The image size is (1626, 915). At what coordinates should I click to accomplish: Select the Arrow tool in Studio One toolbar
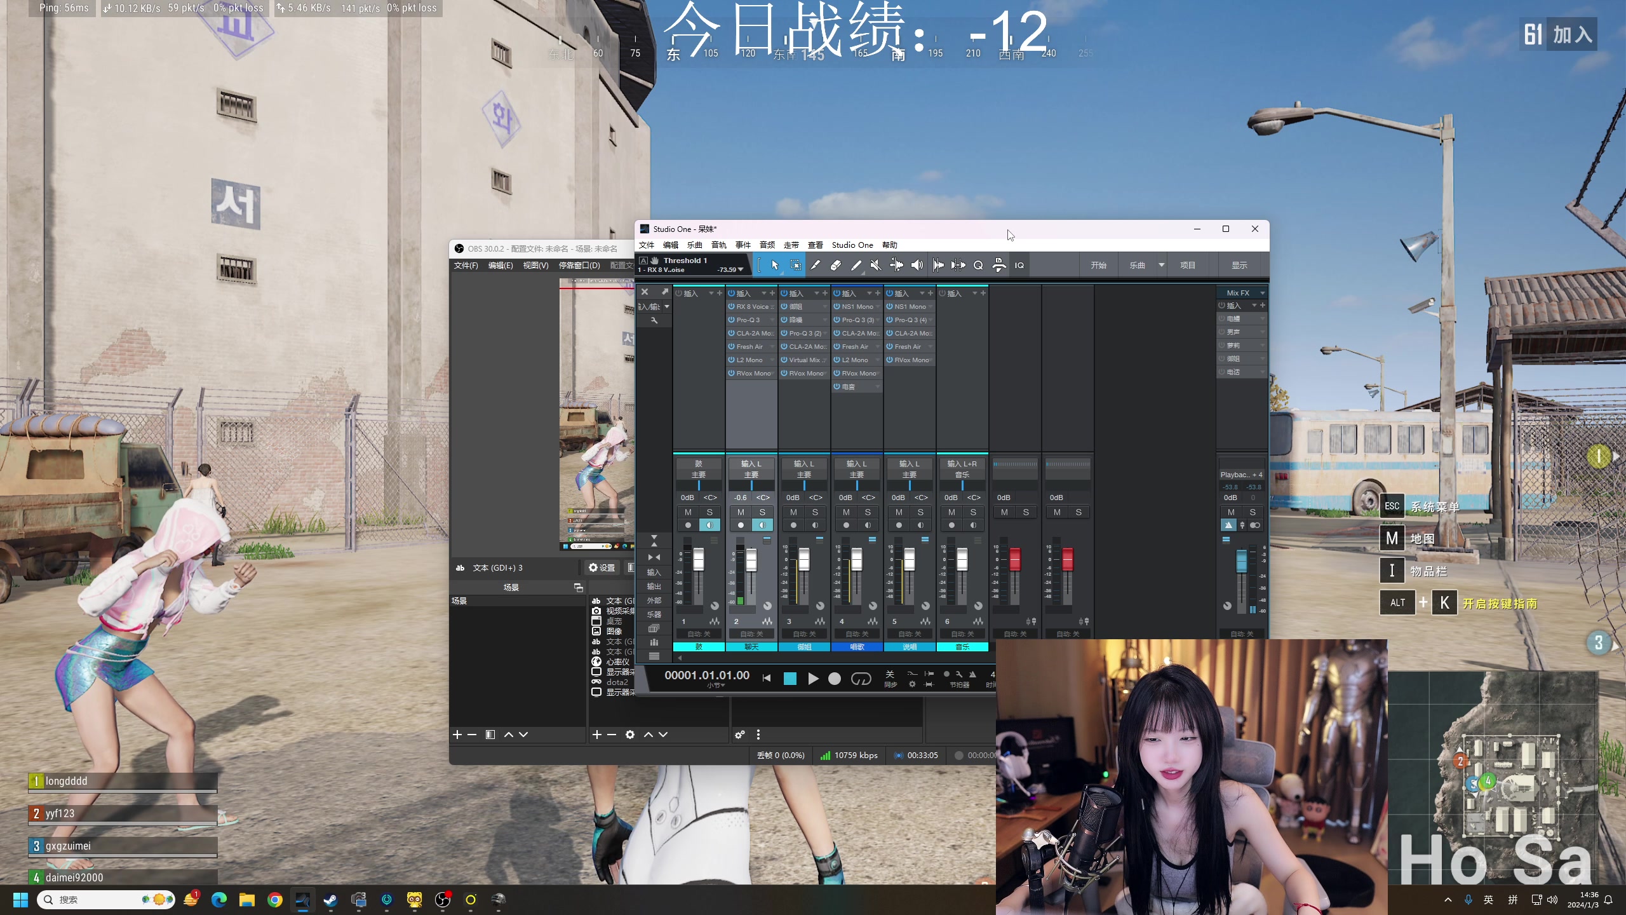[x=774, y=266]
